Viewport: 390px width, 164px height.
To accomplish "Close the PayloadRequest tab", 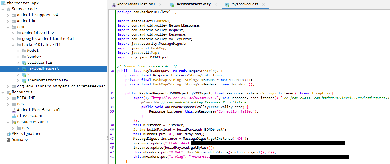I will [263, 4].
